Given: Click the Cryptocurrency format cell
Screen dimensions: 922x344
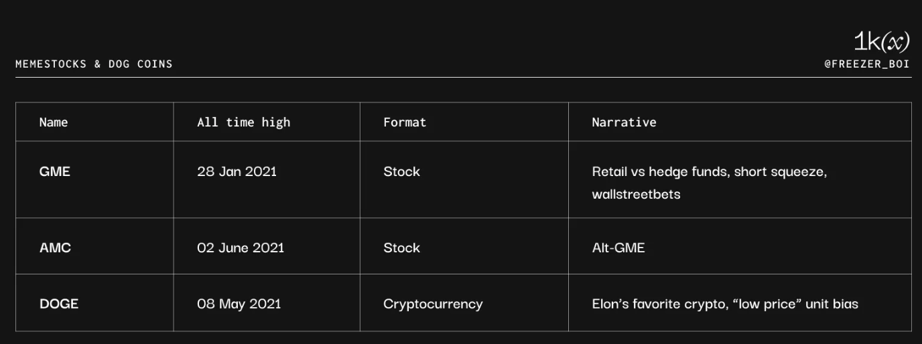Looking at the screenshot, I should point(433,304).
